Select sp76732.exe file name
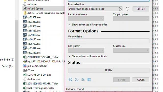This screenshot has width=163, height=92. tap(34, 44)
